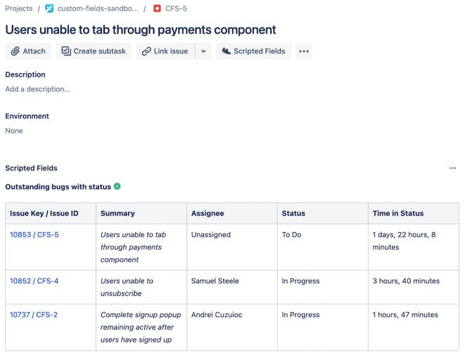
Task: Open issue 10737 / CFS-2 link
Action: pyautogui.click(x=34, y=315)
